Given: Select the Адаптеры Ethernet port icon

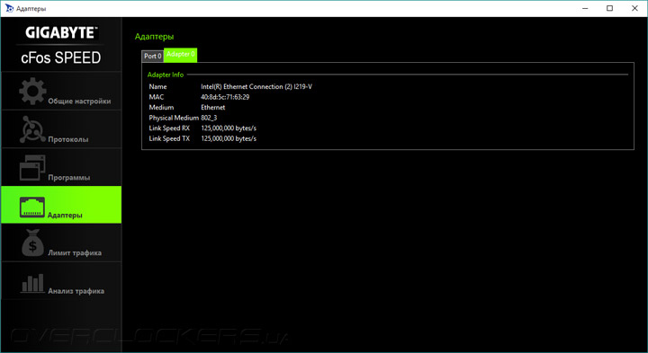Looking at the screenshot, I should 32,207.
